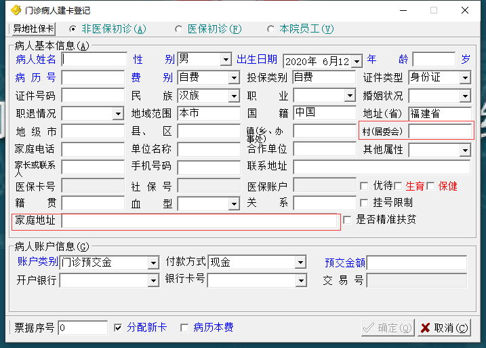Viewport: 486px width, 348px height.
Task: Click the 异地社保卡 button
Action: 33,29
